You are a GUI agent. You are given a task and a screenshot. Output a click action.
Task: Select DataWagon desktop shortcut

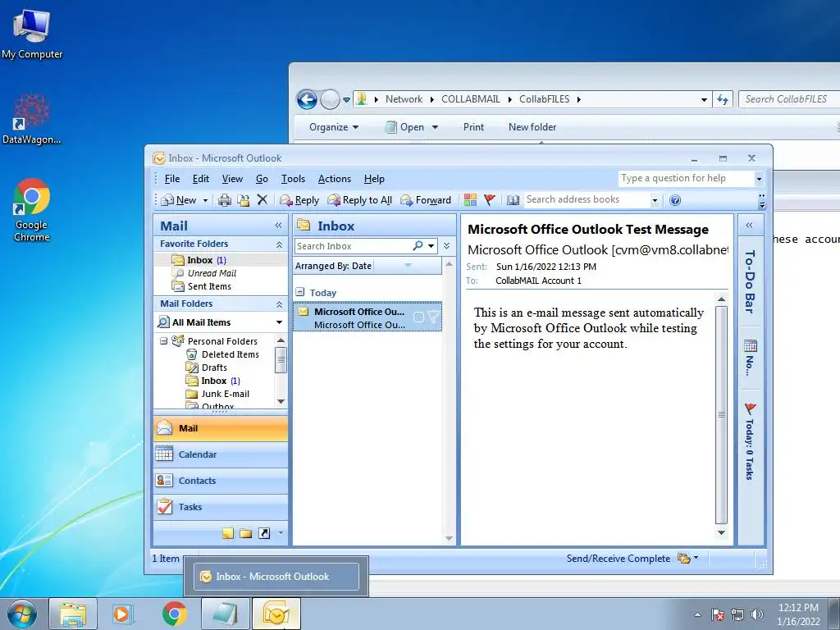[32, 119]
